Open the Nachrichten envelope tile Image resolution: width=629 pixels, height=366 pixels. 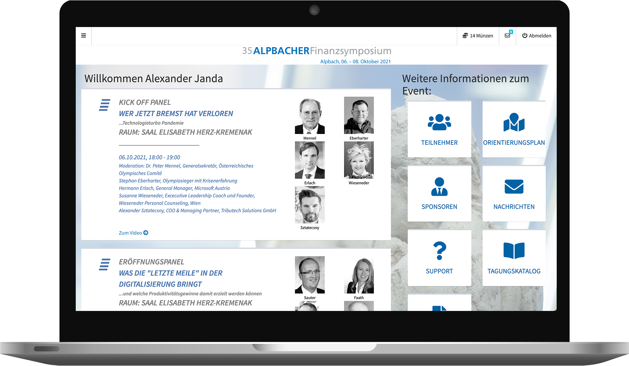pyautogui.click(x=514, y=193)
